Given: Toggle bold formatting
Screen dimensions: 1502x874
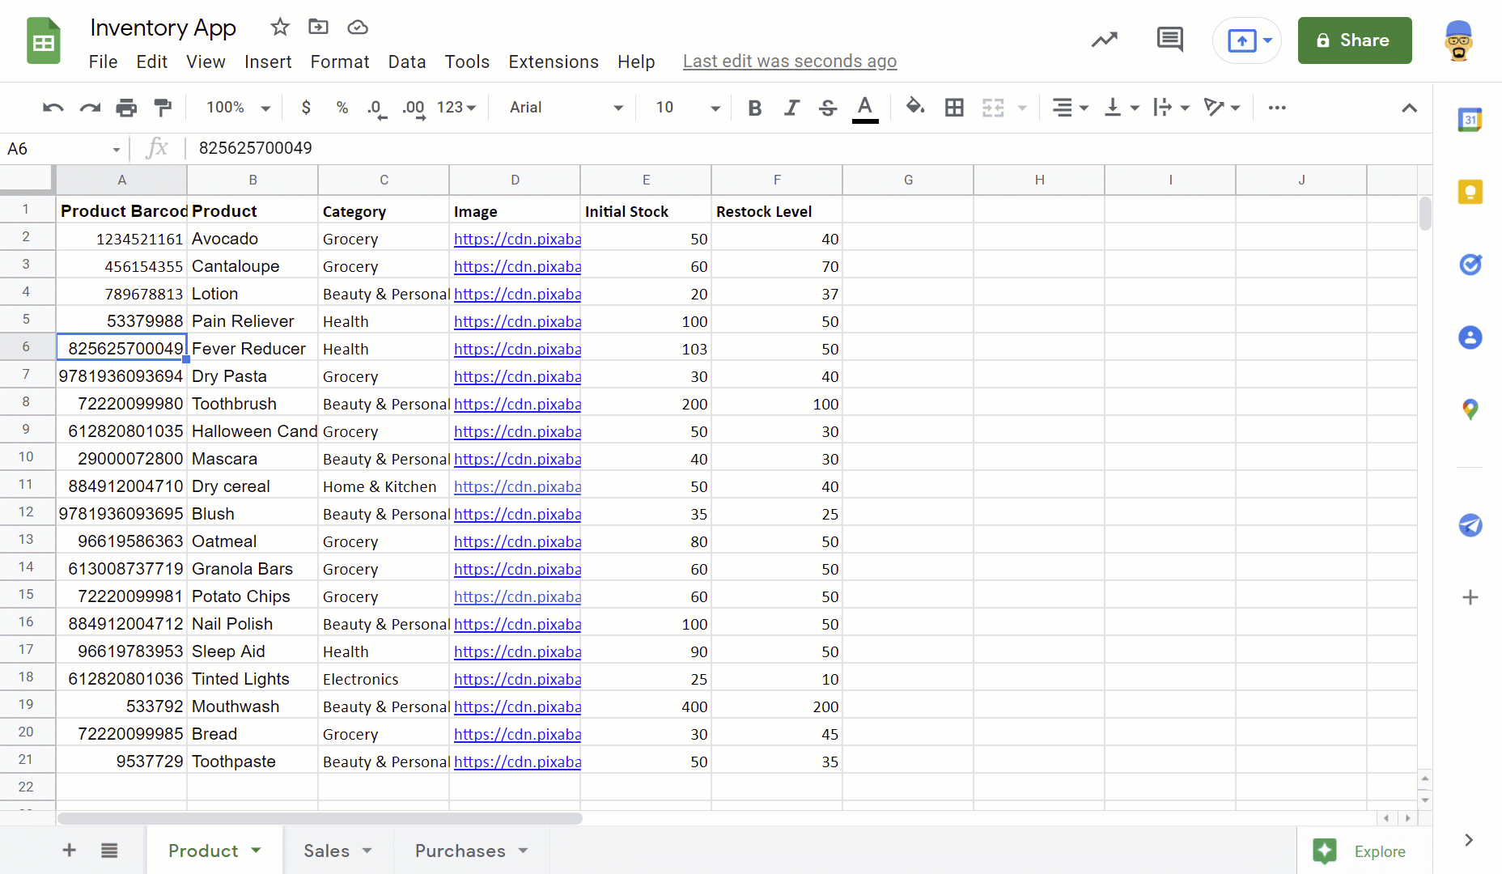Looking at the screenshot, I should point(754,108).
